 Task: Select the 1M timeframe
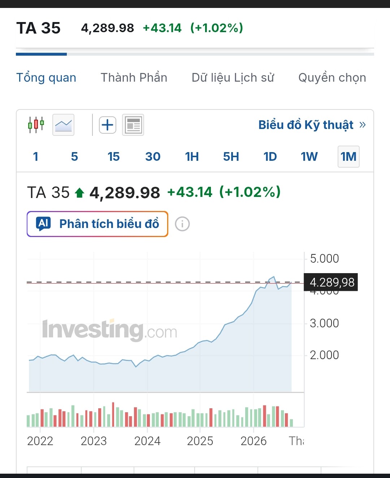coord(348,156)
